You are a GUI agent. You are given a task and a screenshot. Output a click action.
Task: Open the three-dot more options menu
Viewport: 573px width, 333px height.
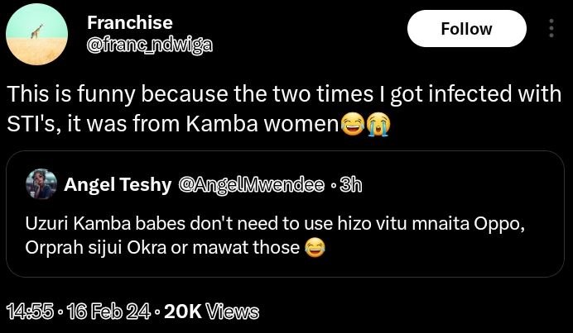(552, 29)
